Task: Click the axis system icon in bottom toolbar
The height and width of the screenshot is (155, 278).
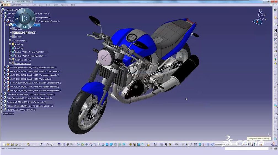Action: click(x=192, y=145)
